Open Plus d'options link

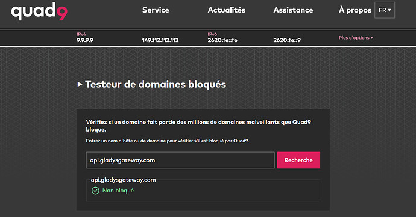(x=356, y=38)
